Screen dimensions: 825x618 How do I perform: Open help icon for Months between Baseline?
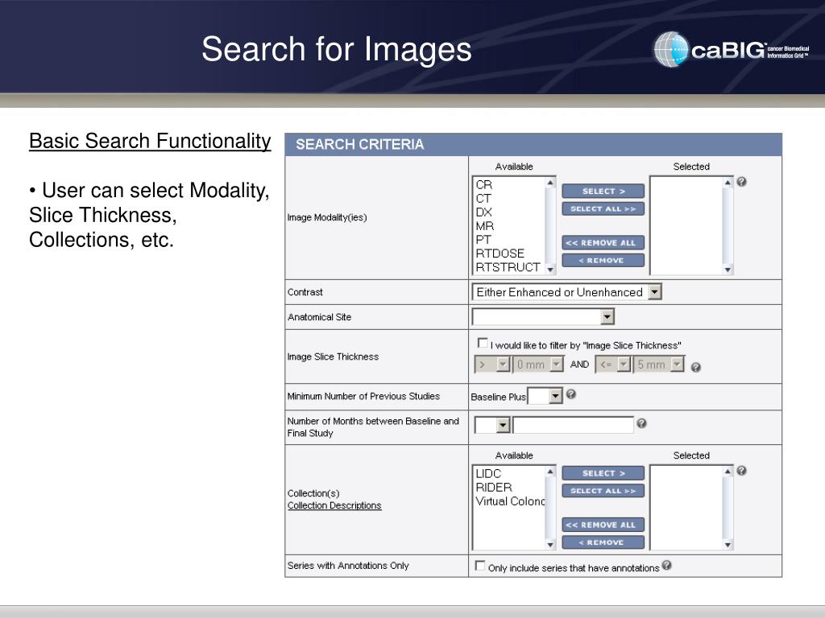[641, 423]
